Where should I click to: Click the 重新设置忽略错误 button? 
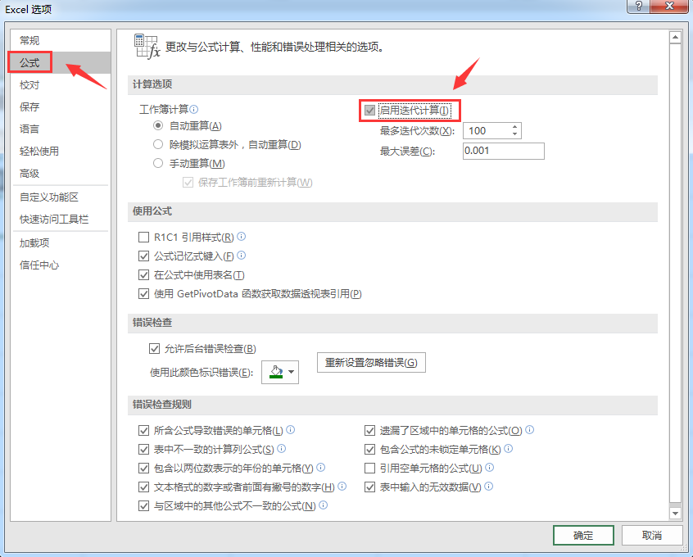(x=371, y=363)
